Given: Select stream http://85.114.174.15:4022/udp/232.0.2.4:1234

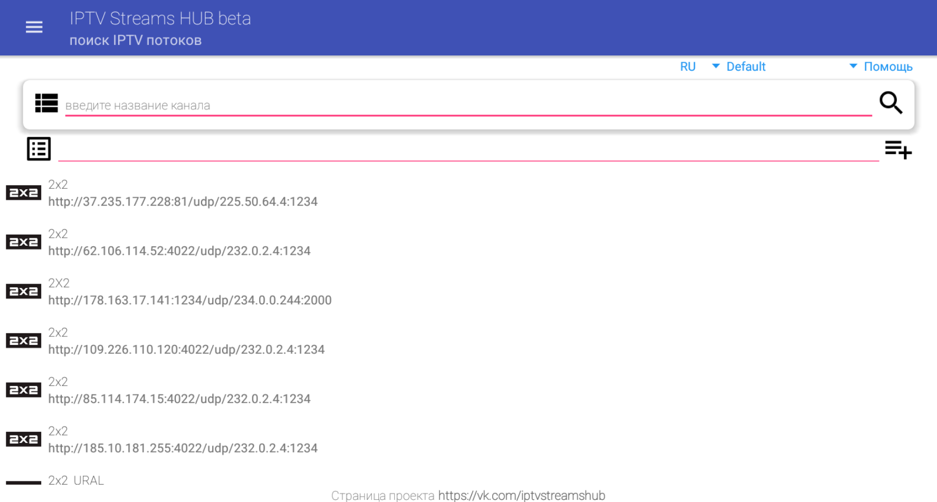Looking at the screenshot, I should 179,399.
